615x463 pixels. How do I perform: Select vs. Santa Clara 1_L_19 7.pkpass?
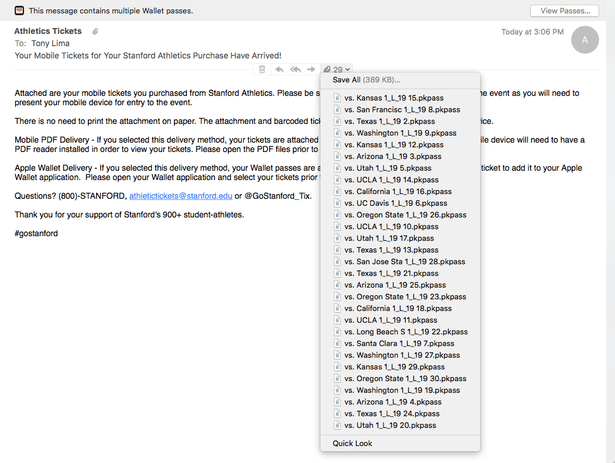pyautogui.click(x=400, y=344)
